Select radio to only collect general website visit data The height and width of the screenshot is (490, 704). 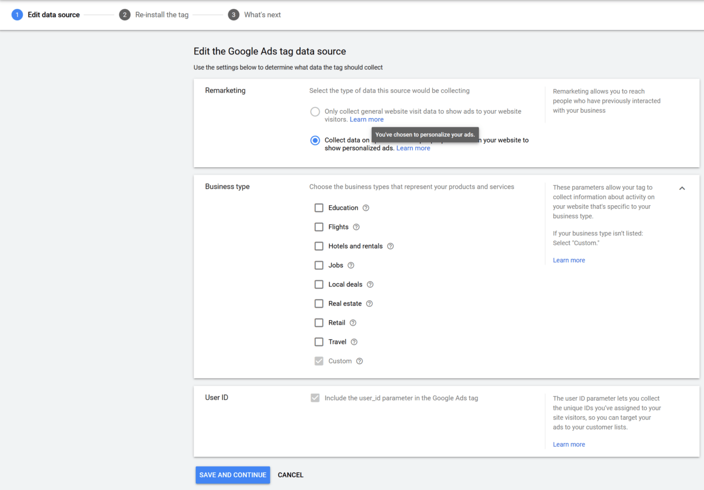point(315,111)
